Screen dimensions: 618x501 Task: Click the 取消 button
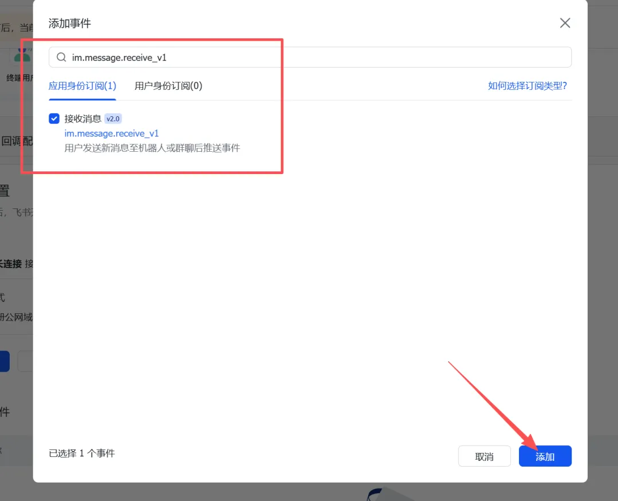485,456
